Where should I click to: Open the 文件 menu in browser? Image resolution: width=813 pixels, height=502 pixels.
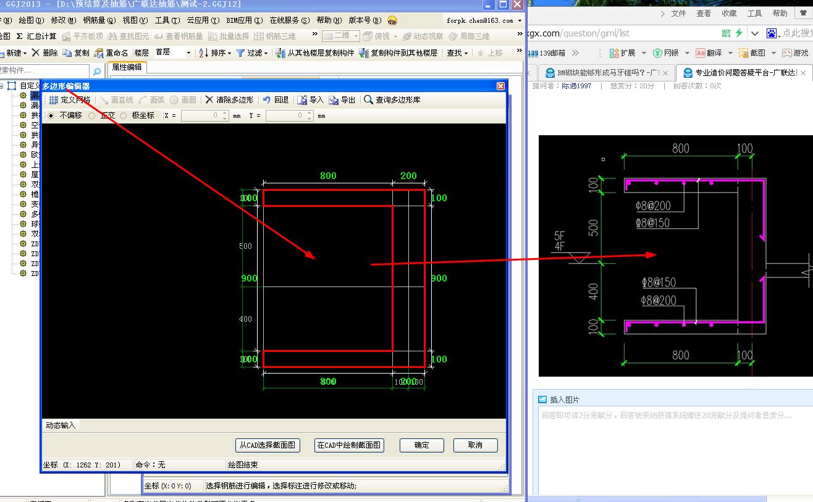[x=678, y=14]
